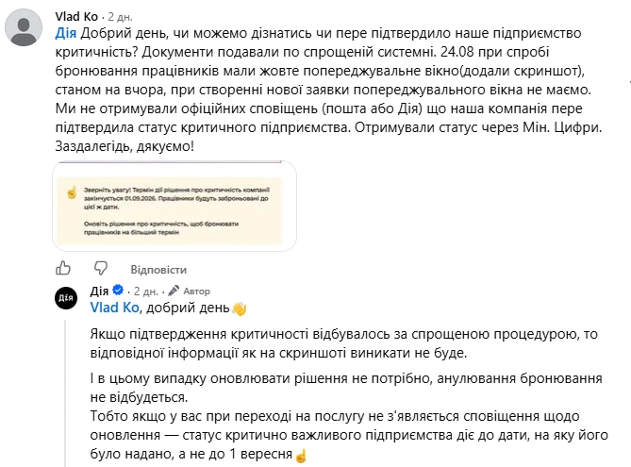Click the blue "Дія" mention starting the comment
Viewport: 631px width, 467px height.
(x=66, y=33)
